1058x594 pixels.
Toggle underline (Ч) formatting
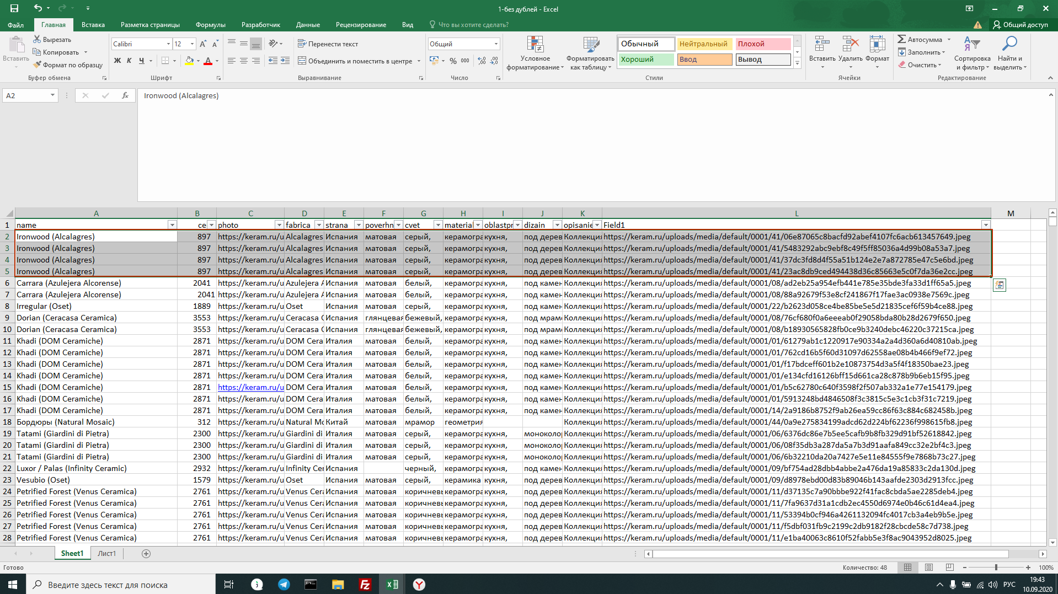point(141,61)
